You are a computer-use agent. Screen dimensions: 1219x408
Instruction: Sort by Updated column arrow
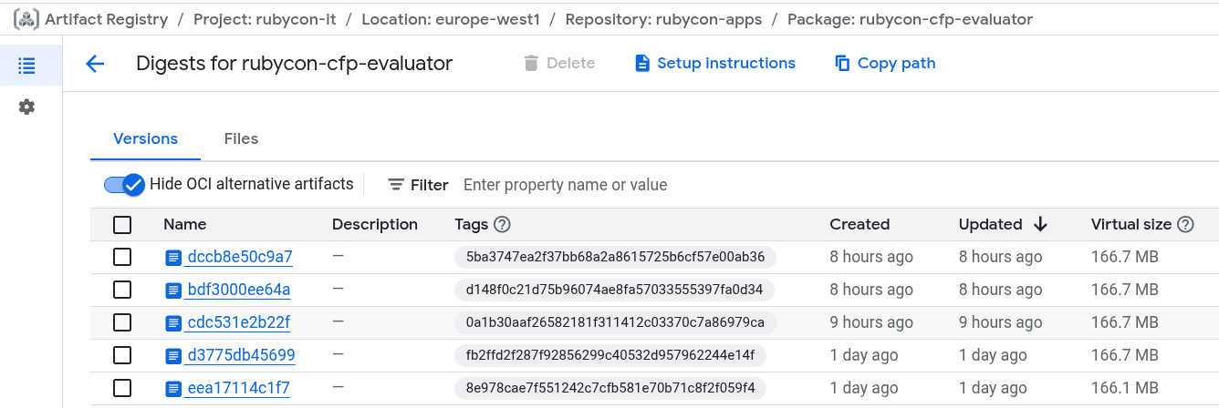click(x=1040, y=225)
